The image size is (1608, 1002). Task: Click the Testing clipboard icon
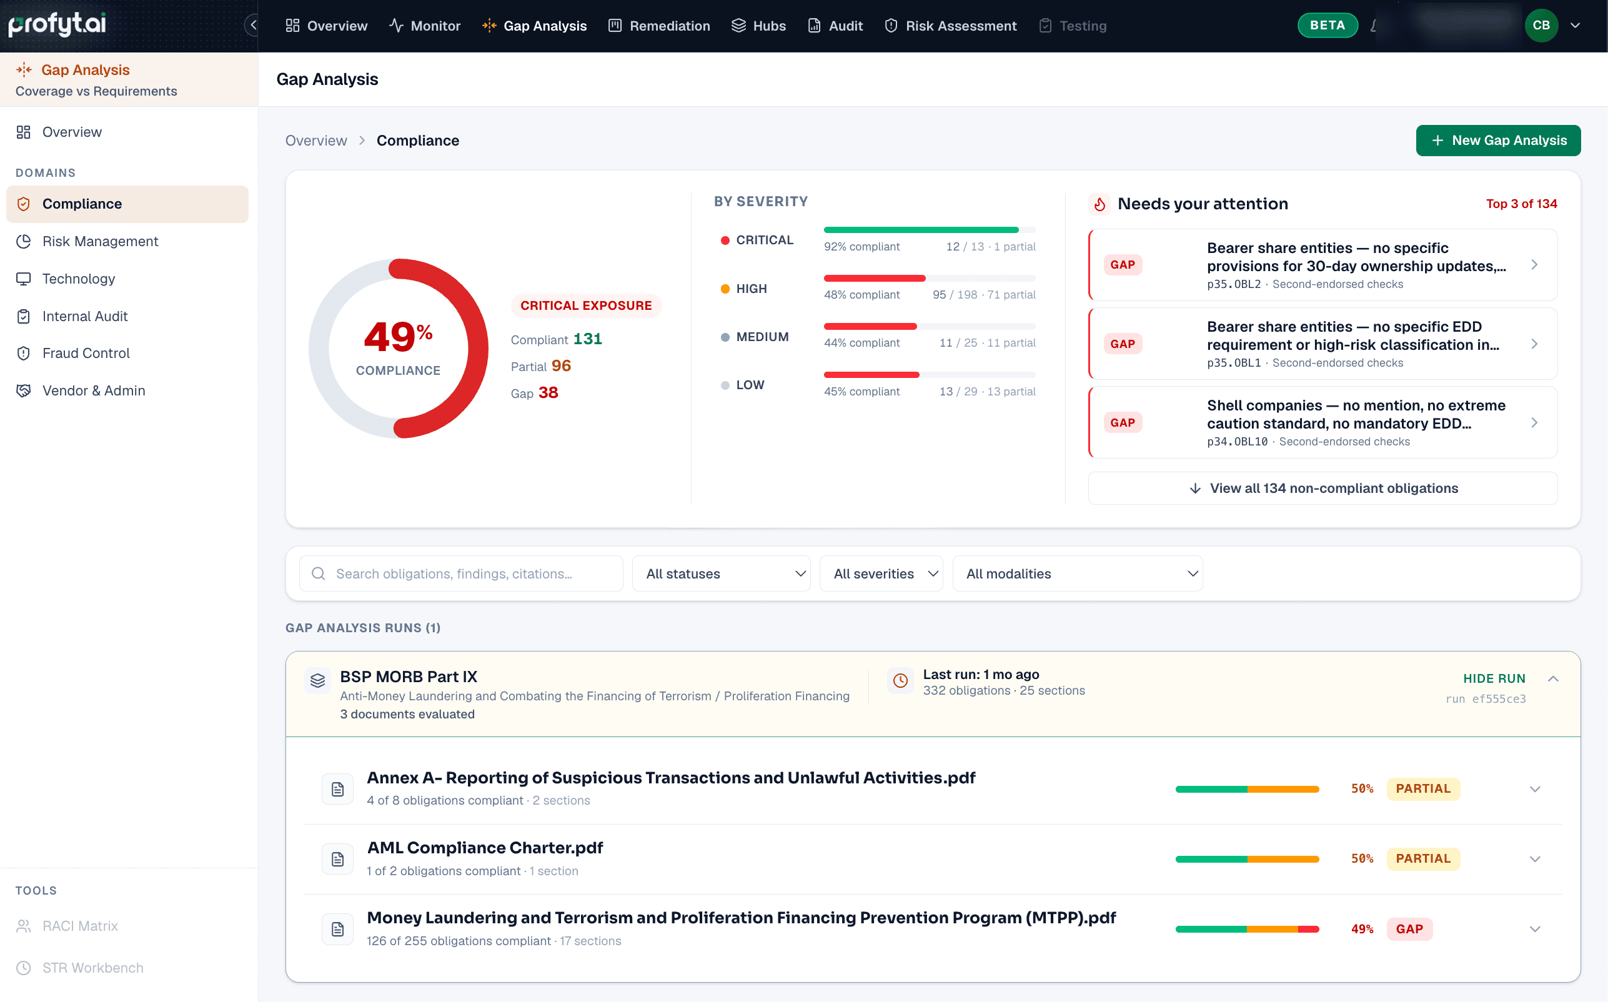(1045, 25)
